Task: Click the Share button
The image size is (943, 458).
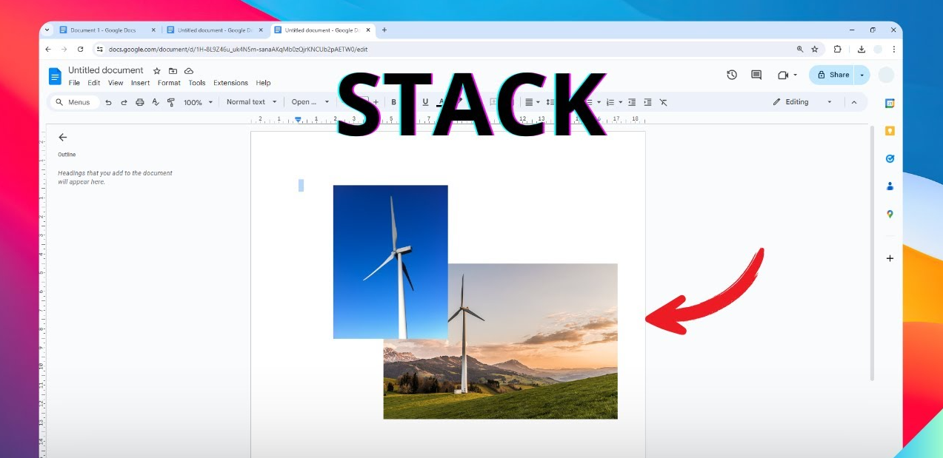Action: click(833, 75)
